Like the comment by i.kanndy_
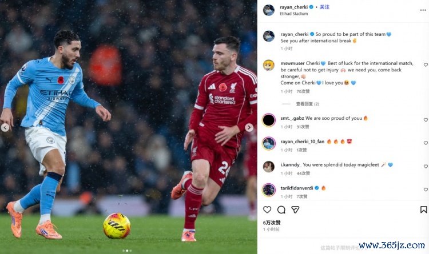 click(426, 166)
